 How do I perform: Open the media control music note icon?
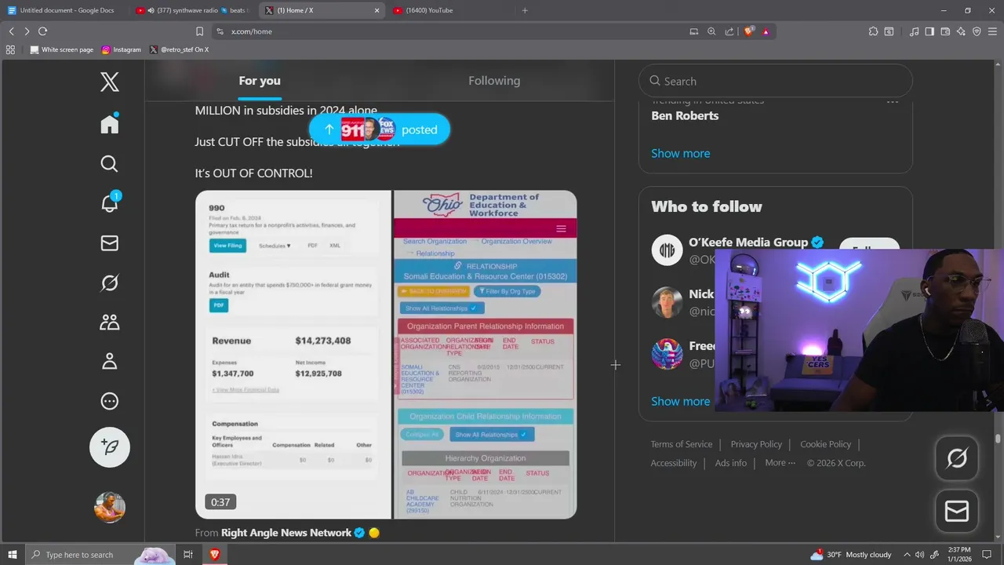(914, 31)
